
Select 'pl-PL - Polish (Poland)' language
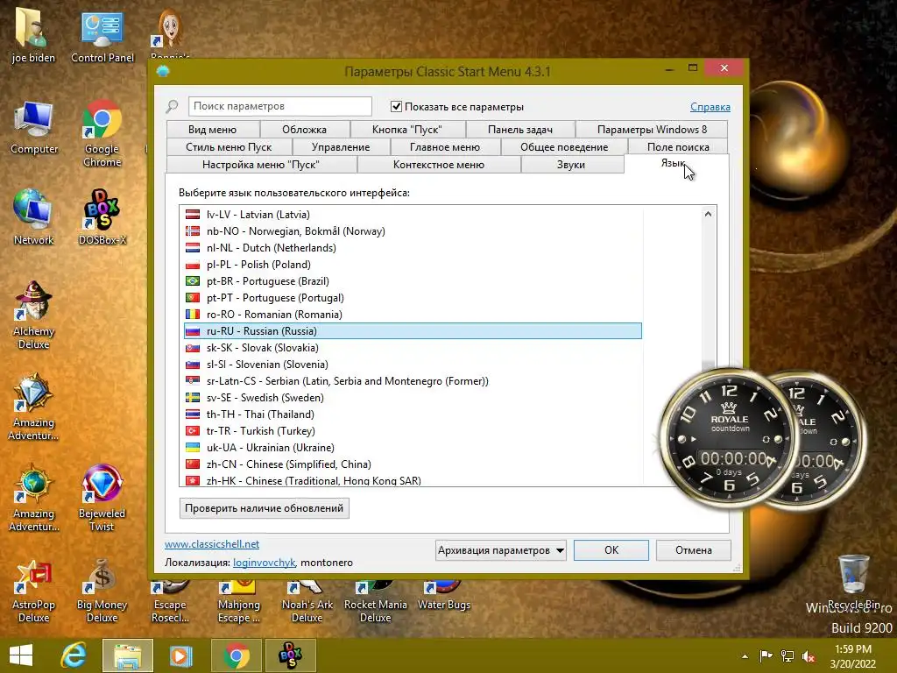point(413,265)
